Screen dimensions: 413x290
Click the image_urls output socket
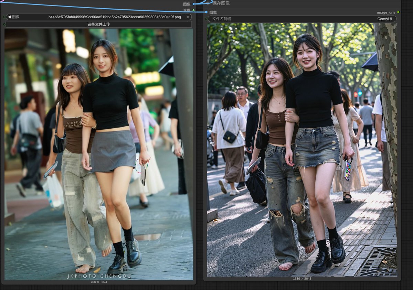coord(398,12)
